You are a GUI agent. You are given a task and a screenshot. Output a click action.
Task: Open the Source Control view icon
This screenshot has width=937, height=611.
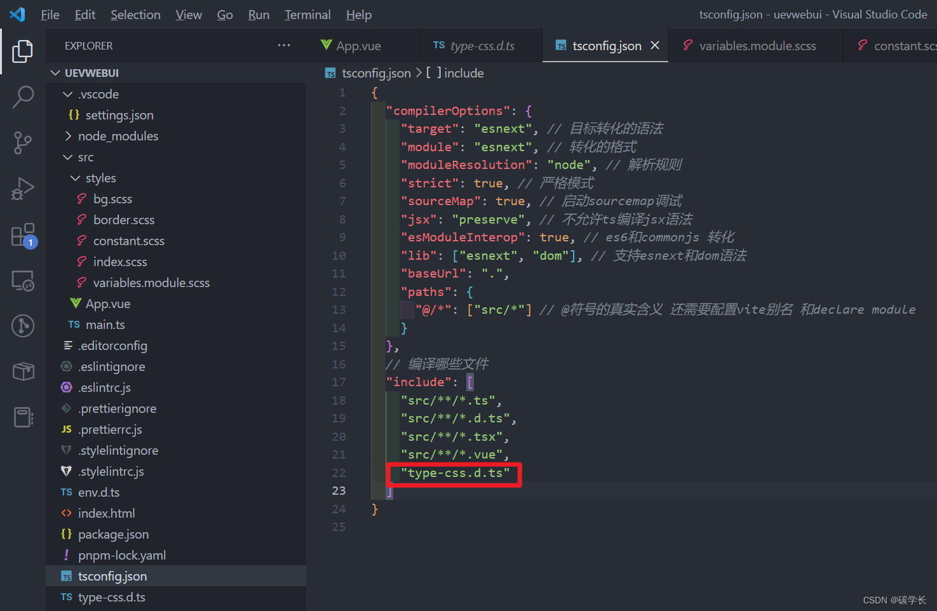click(23, 143)
